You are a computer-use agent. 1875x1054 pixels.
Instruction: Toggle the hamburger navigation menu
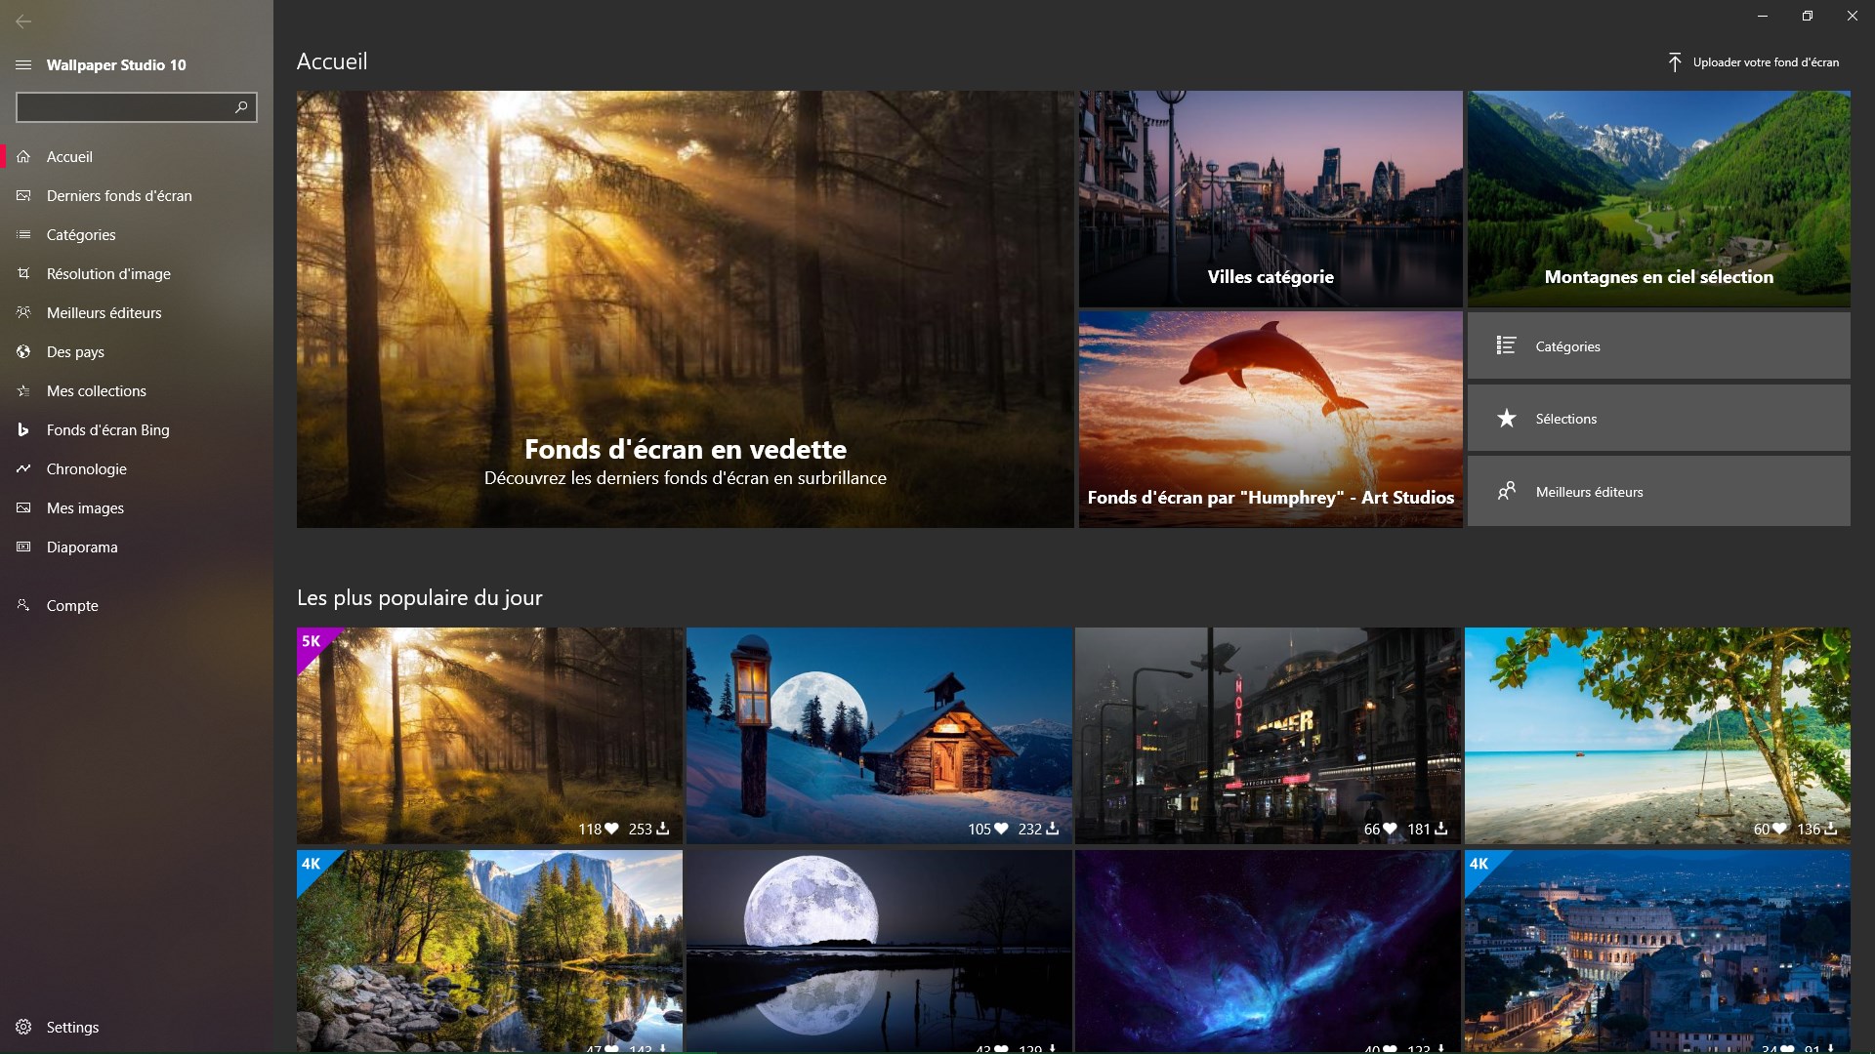tap(23, 65)
